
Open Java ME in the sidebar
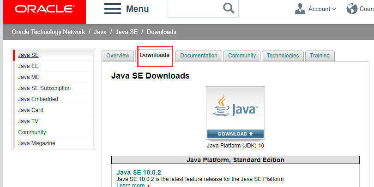point(54,77)
